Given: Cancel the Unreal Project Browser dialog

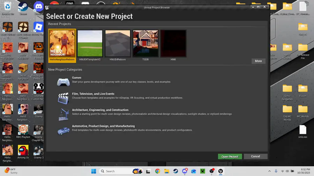Looking at the screenshot, I should (255, 157).
